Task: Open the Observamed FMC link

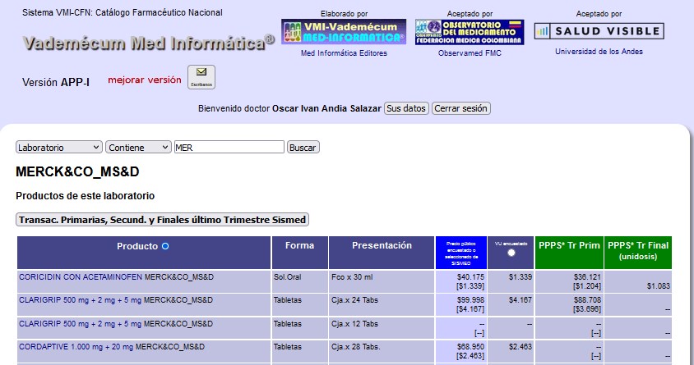Action: (470, 53)
